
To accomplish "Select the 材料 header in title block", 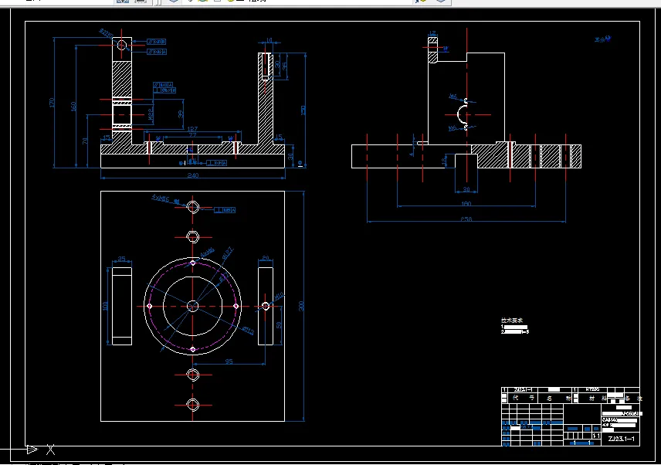I will [x=598, y=398].
